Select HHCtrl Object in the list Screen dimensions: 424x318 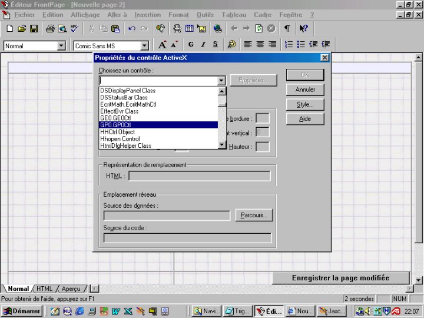158,132
